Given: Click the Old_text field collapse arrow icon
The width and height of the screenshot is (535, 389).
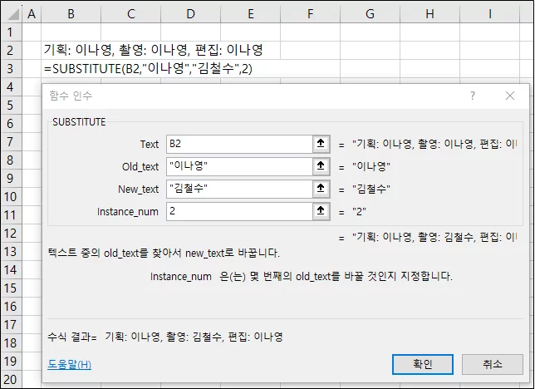Looking at the screenshot, I should tap(321, 166).
